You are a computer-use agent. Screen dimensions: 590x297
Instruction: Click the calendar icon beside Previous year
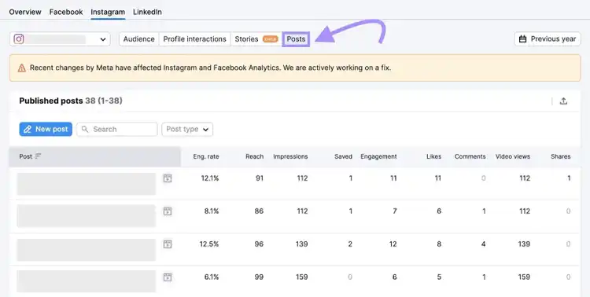click(522, 39)
